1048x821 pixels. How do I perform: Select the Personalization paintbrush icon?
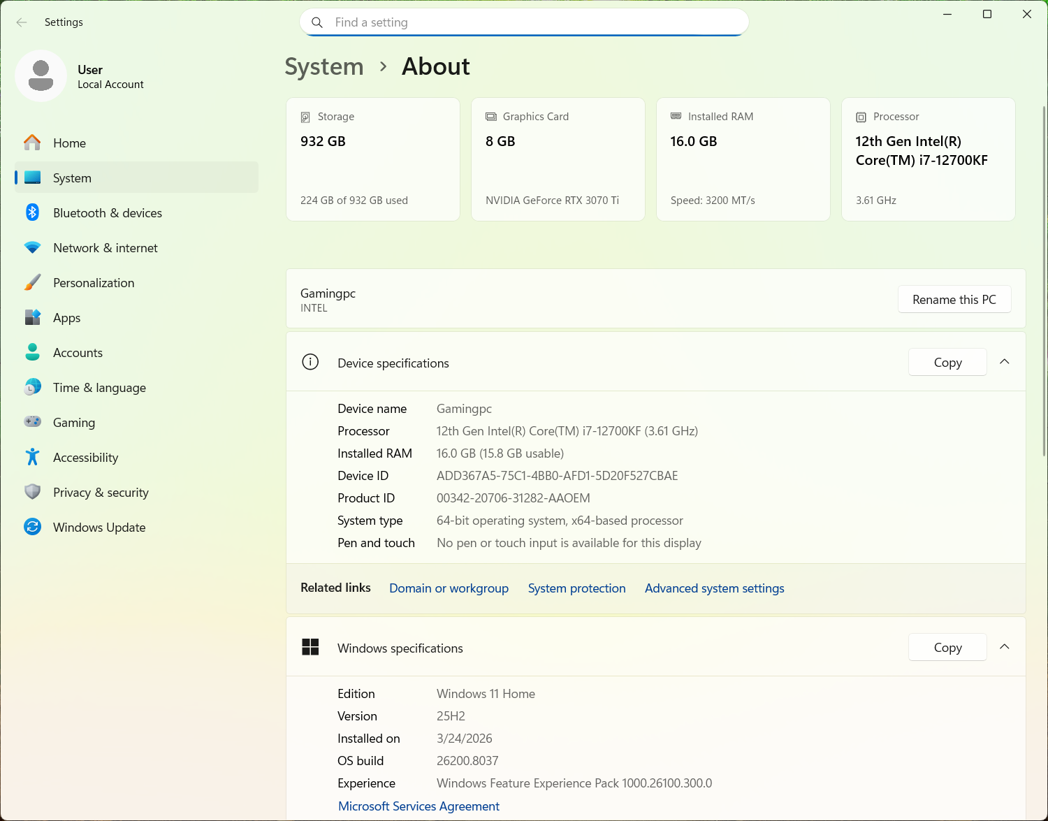click(32, 283)
